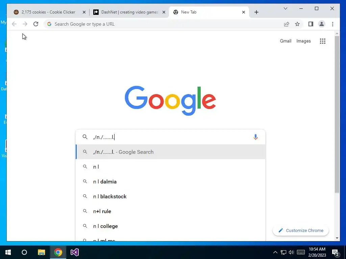Open the volume tray icon
346x259 pixels.
(x=291, y=252)
